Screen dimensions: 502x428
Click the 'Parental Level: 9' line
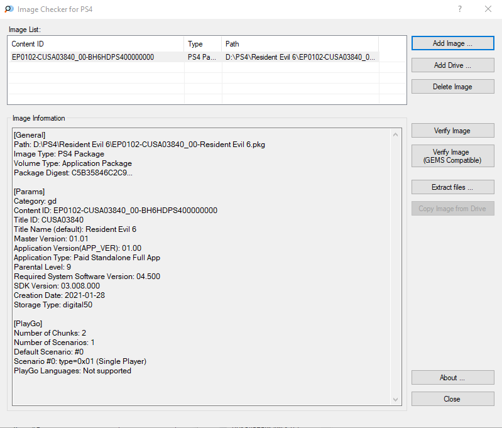(42, 267)
